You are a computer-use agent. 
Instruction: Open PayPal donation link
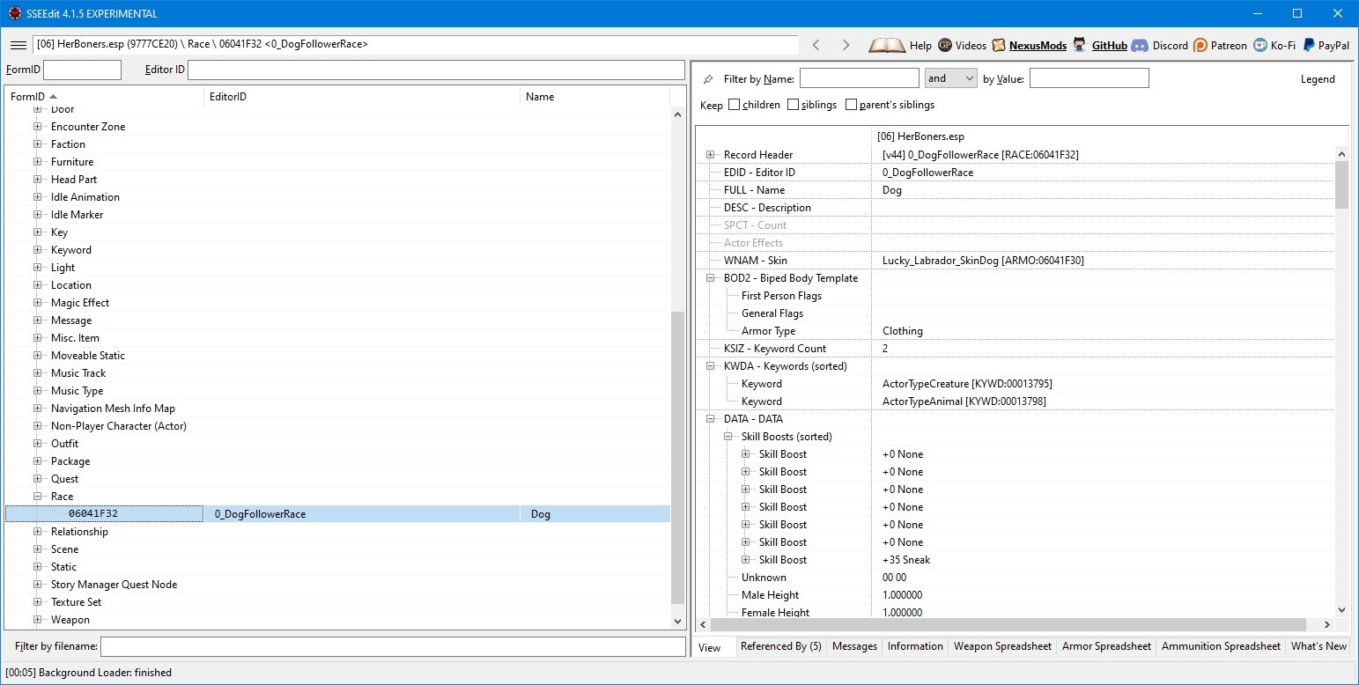tap(1326, 45)
